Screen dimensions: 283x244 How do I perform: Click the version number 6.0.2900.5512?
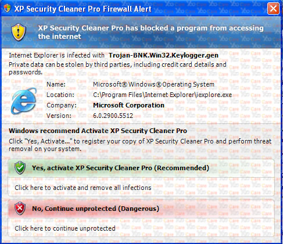click(x=113, y=116)
